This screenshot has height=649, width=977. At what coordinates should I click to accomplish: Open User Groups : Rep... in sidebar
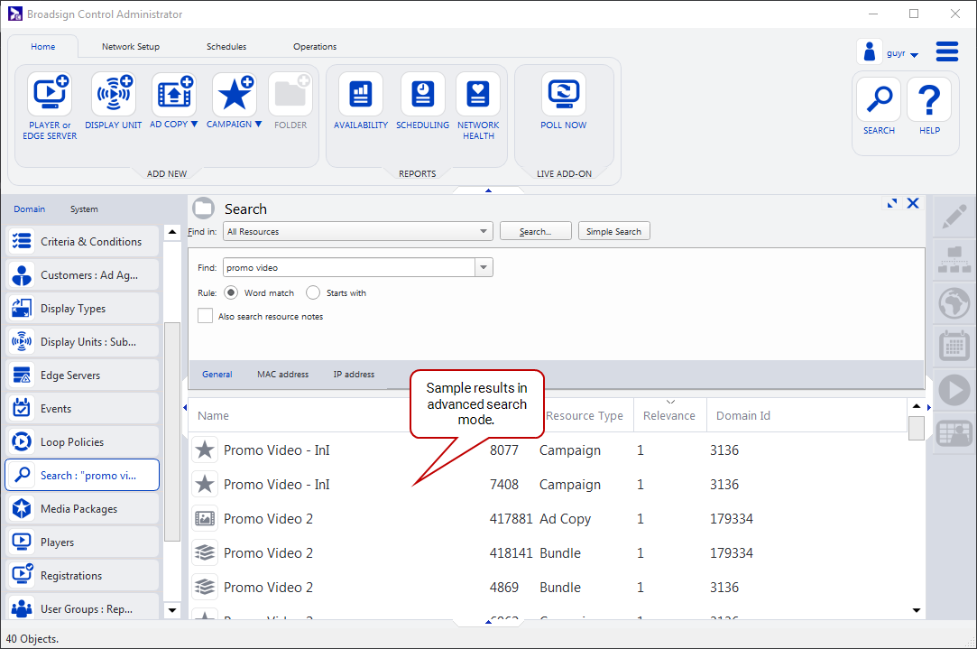(x=82, y=607)
